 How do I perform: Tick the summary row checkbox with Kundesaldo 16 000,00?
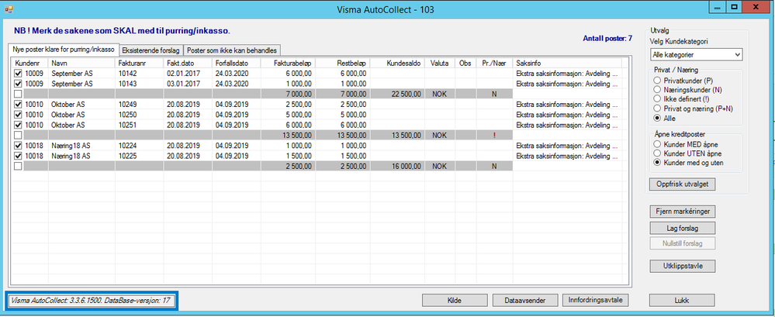(18, 167)
